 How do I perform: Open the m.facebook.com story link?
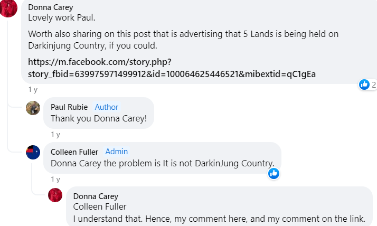[172, 68]
